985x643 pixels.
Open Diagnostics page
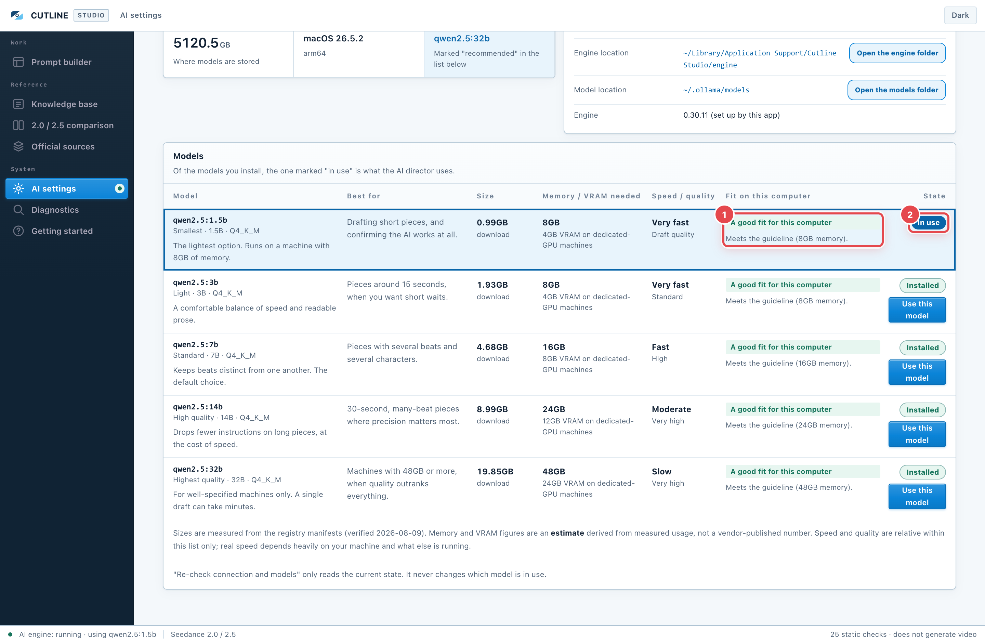pos(67,210)
